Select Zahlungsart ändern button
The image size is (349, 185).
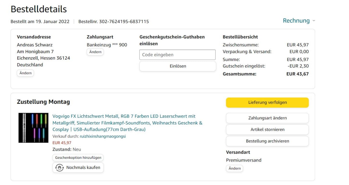(267, 118)
